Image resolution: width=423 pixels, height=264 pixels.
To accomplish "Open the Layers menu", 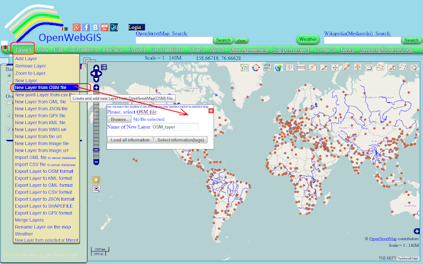I will (24, 50).
